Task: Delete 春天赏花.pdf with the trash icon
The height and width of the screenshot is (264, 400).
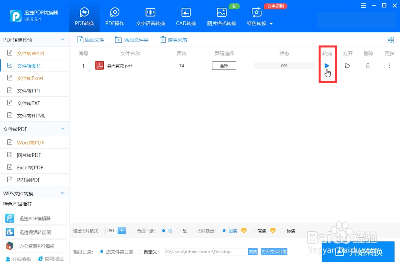Action: (x=368, y=65)
